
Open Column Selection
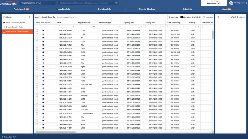(x=191, y=17)
